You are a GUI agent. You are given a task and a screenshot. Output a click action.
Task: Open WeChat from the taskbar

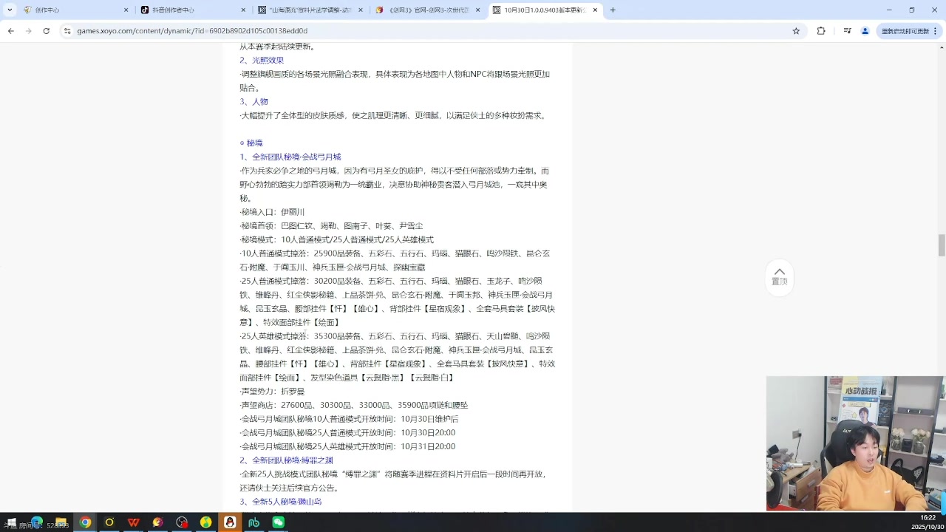278,523
